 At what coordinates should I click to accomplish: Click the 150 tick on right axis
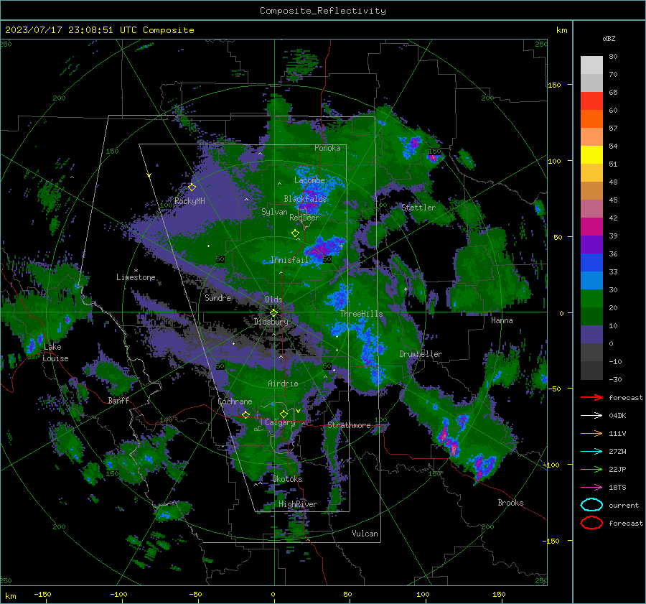pos(555,85)
